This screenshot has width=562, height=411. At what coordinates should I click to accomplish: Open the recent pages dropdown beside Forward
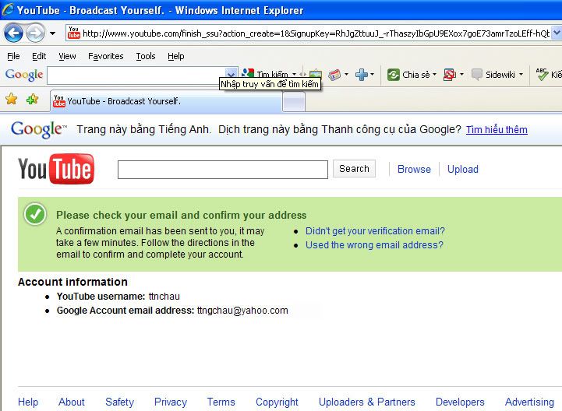[x=53, y=33]
